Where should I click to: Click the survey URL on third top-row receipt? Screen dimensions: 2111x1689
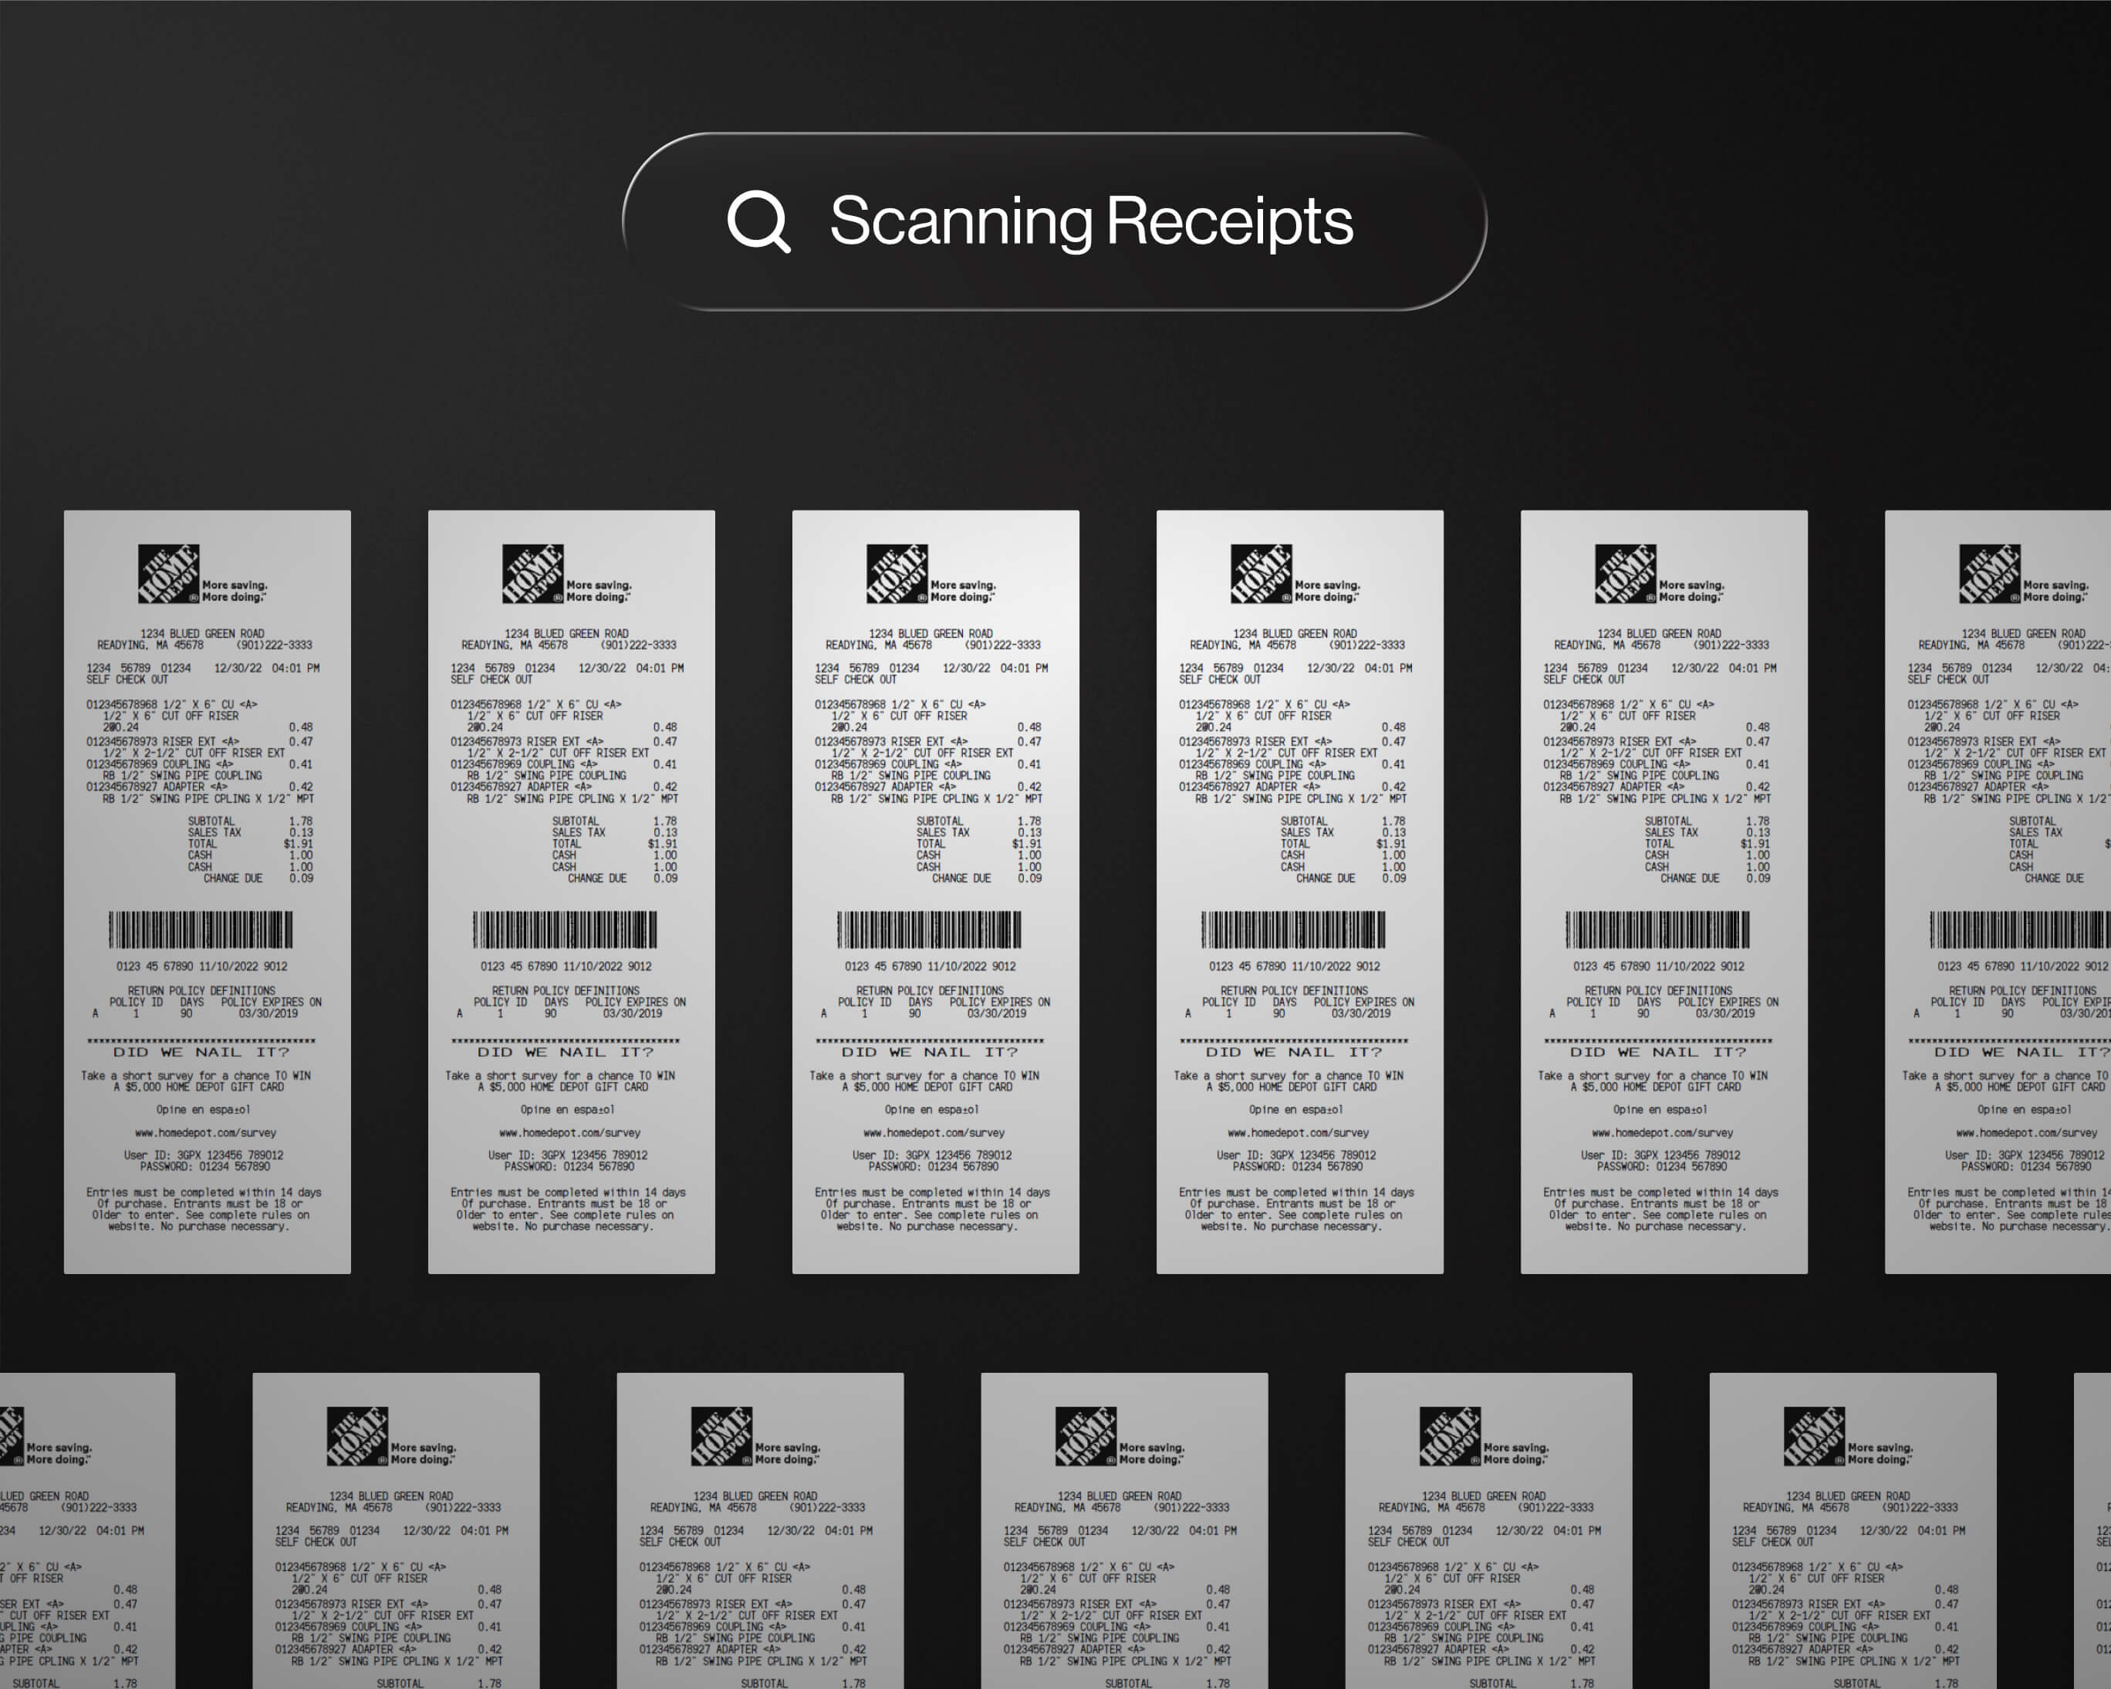(934, 1133)
